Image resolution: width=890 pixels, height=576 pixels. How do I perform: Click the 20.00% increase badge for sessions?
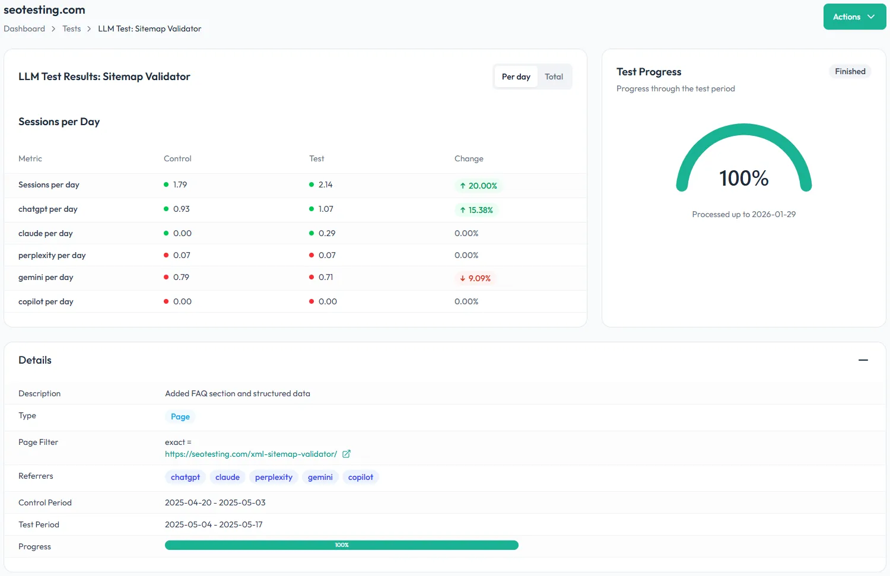pyautogui.click(x=478, y=186)
